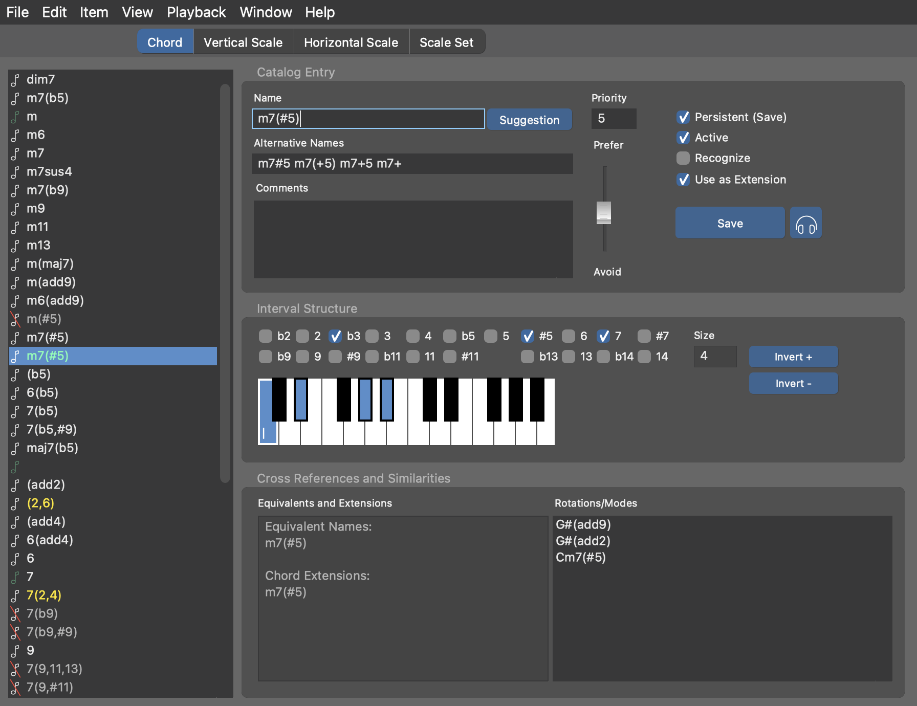Click the Invert + button
Screen dimensions: 917x706
(793, 357)
